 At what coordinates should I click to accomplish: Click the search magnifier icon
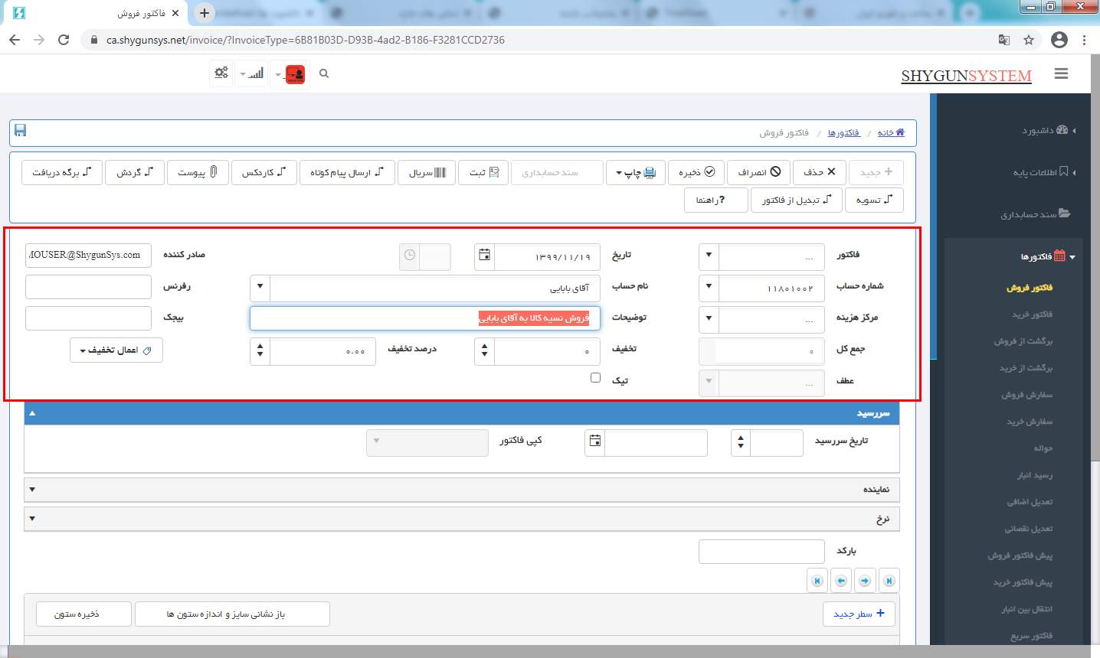pos(324,73)
